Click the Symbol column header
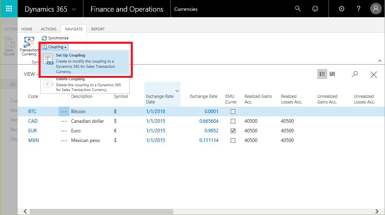 tap(121, 96)
